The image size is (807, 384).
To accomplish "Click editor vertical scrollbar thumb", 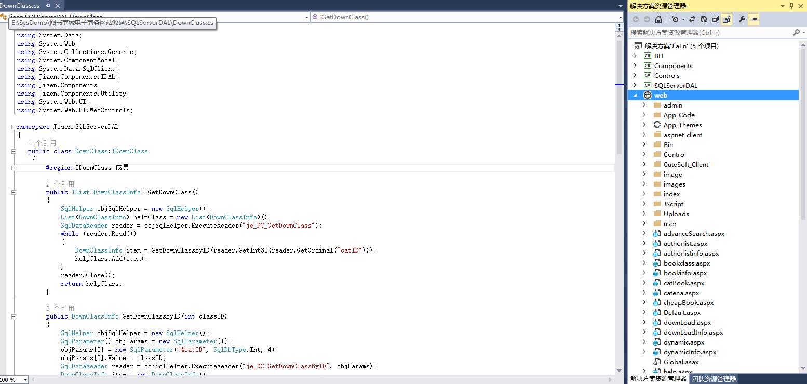I will [619, 96].
